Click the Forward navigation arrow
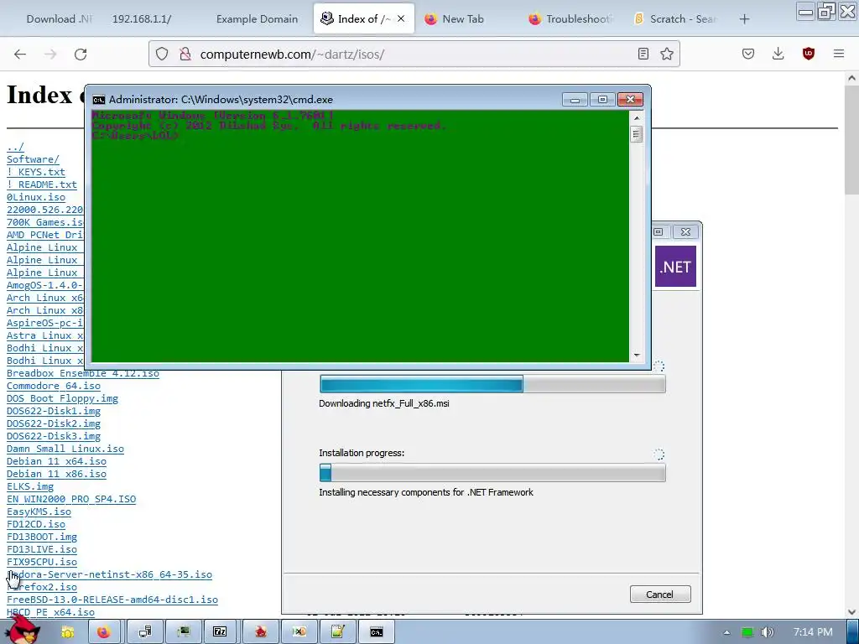Image resolution: width=859 pixels, height=644 pixels. (50, 54)
